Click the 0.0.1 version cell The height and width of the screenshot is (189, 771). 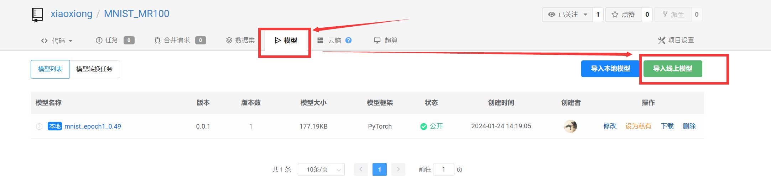tap(203, 126)
